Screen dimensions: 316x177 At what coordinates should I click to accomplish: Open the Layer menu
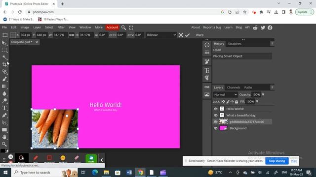pyautogui.click(x=37, y=28)
